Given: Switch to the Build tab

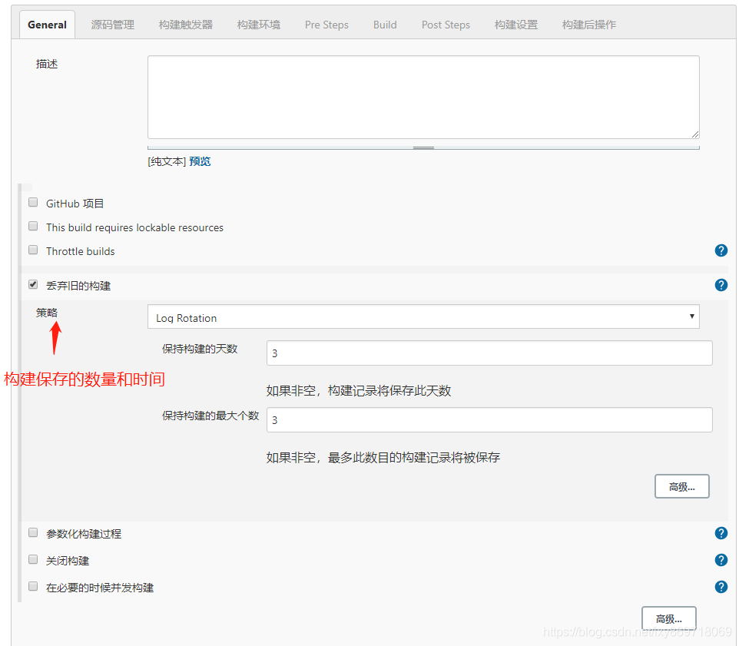Looking at the screenshot, I should click(x=385, y=25).
